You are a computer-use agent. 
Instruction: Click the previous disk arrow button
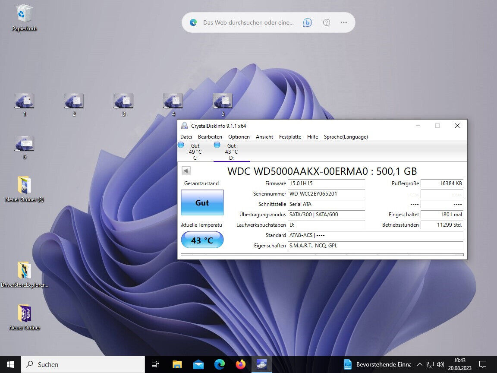pos(186,171)
